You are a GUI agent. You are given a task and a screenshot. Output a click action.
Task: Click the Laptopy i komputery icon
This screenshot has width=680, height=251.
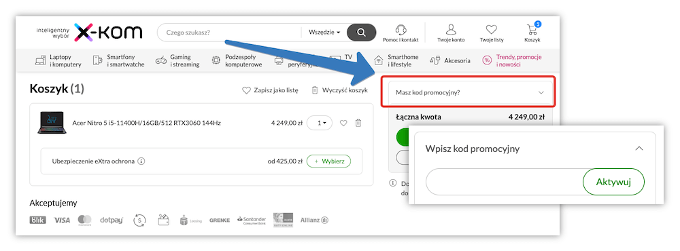click(x=40, y=60)
